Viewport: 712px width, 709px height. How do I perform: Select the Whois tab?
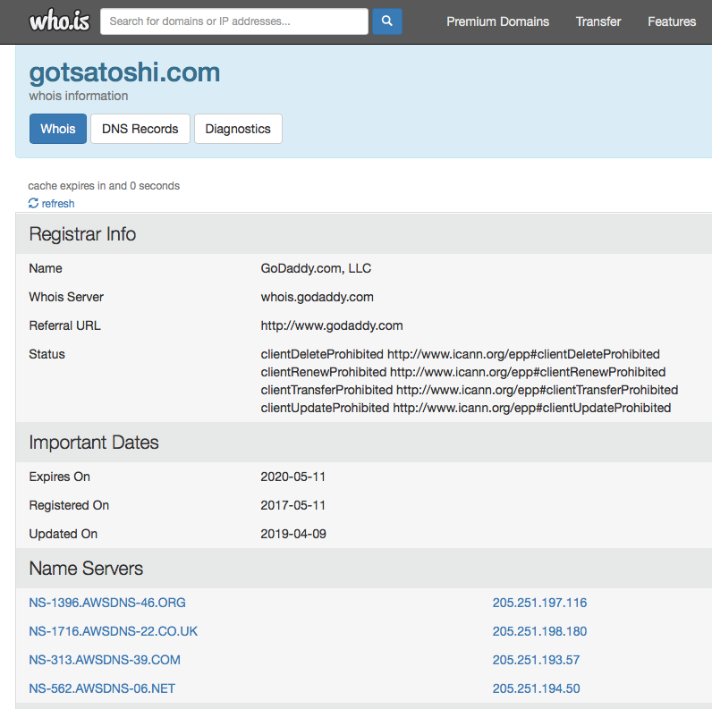point(58,129)
